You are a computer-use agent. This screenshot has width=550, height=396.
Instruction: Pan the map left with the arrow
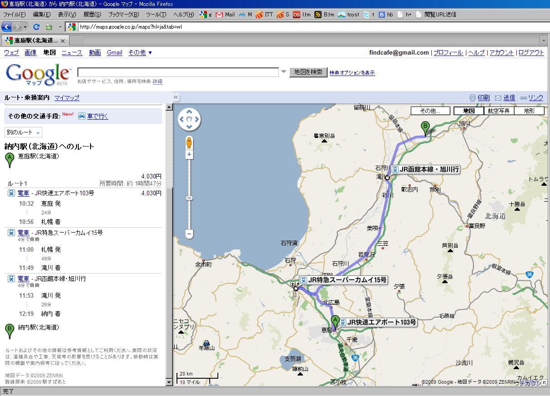pos(182,120)
